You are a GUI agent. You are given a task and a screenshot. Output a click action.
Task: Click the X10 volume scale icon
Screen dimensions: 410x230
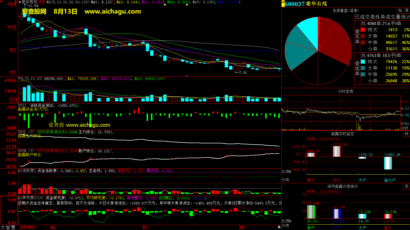[x=14, y=100]
